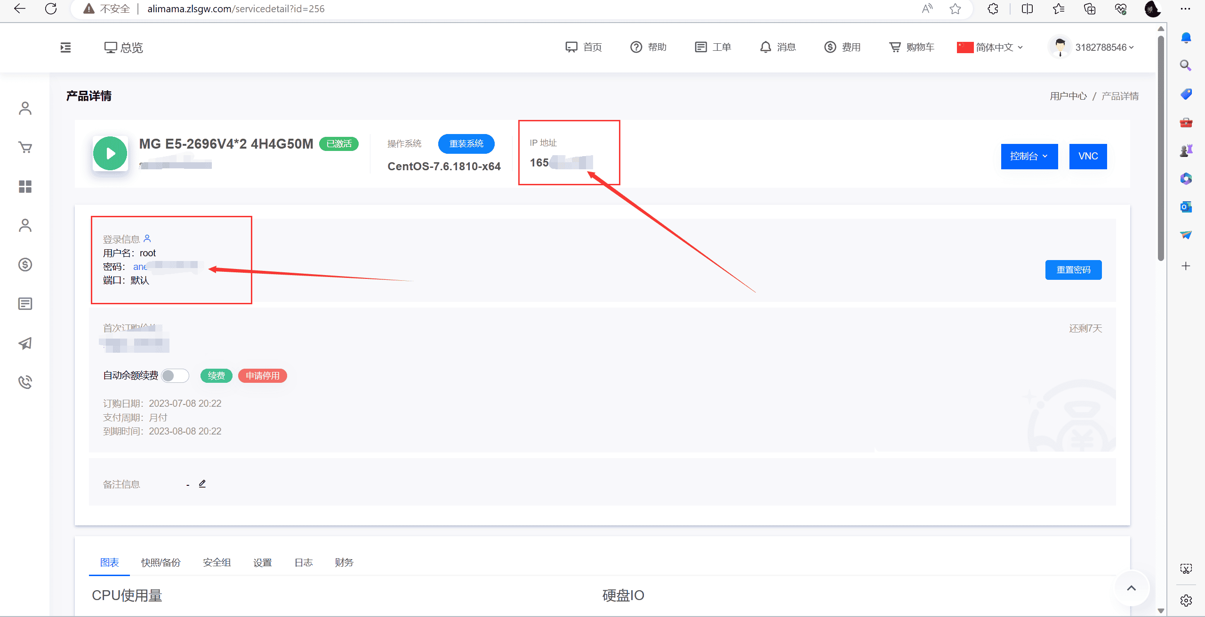Screen dimensions: 1205x617
Task: Click the address bar URL
Action: click(236, 8)
